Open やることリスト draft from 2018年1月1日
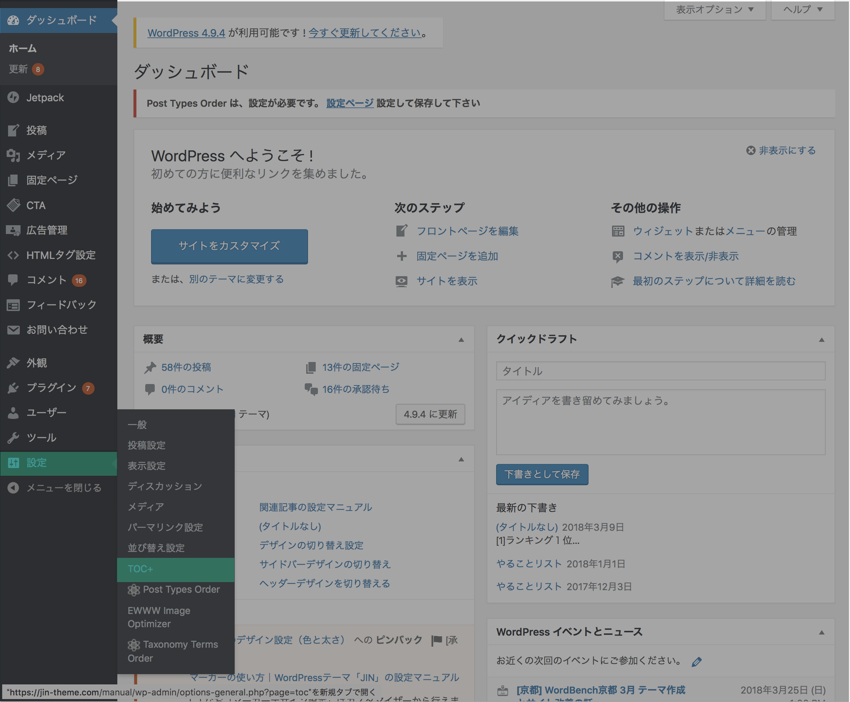Image resolution: width=850 pixels, height=702 pixels. [529, 564]
